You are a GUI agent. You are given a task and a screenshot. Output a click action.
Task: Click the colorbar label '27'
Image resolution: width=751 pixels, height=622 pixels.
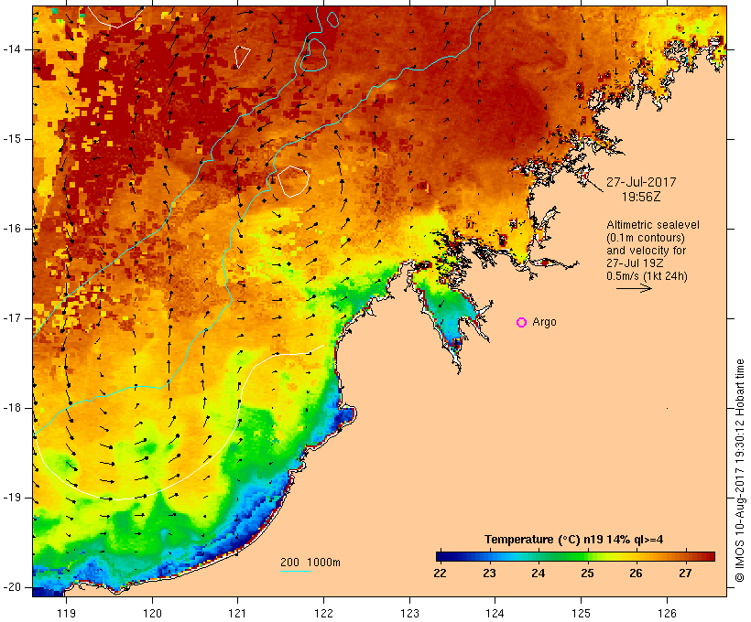(685, 574)
